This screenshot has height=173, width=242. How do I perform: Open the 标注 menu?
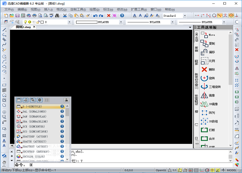[108, 9]
